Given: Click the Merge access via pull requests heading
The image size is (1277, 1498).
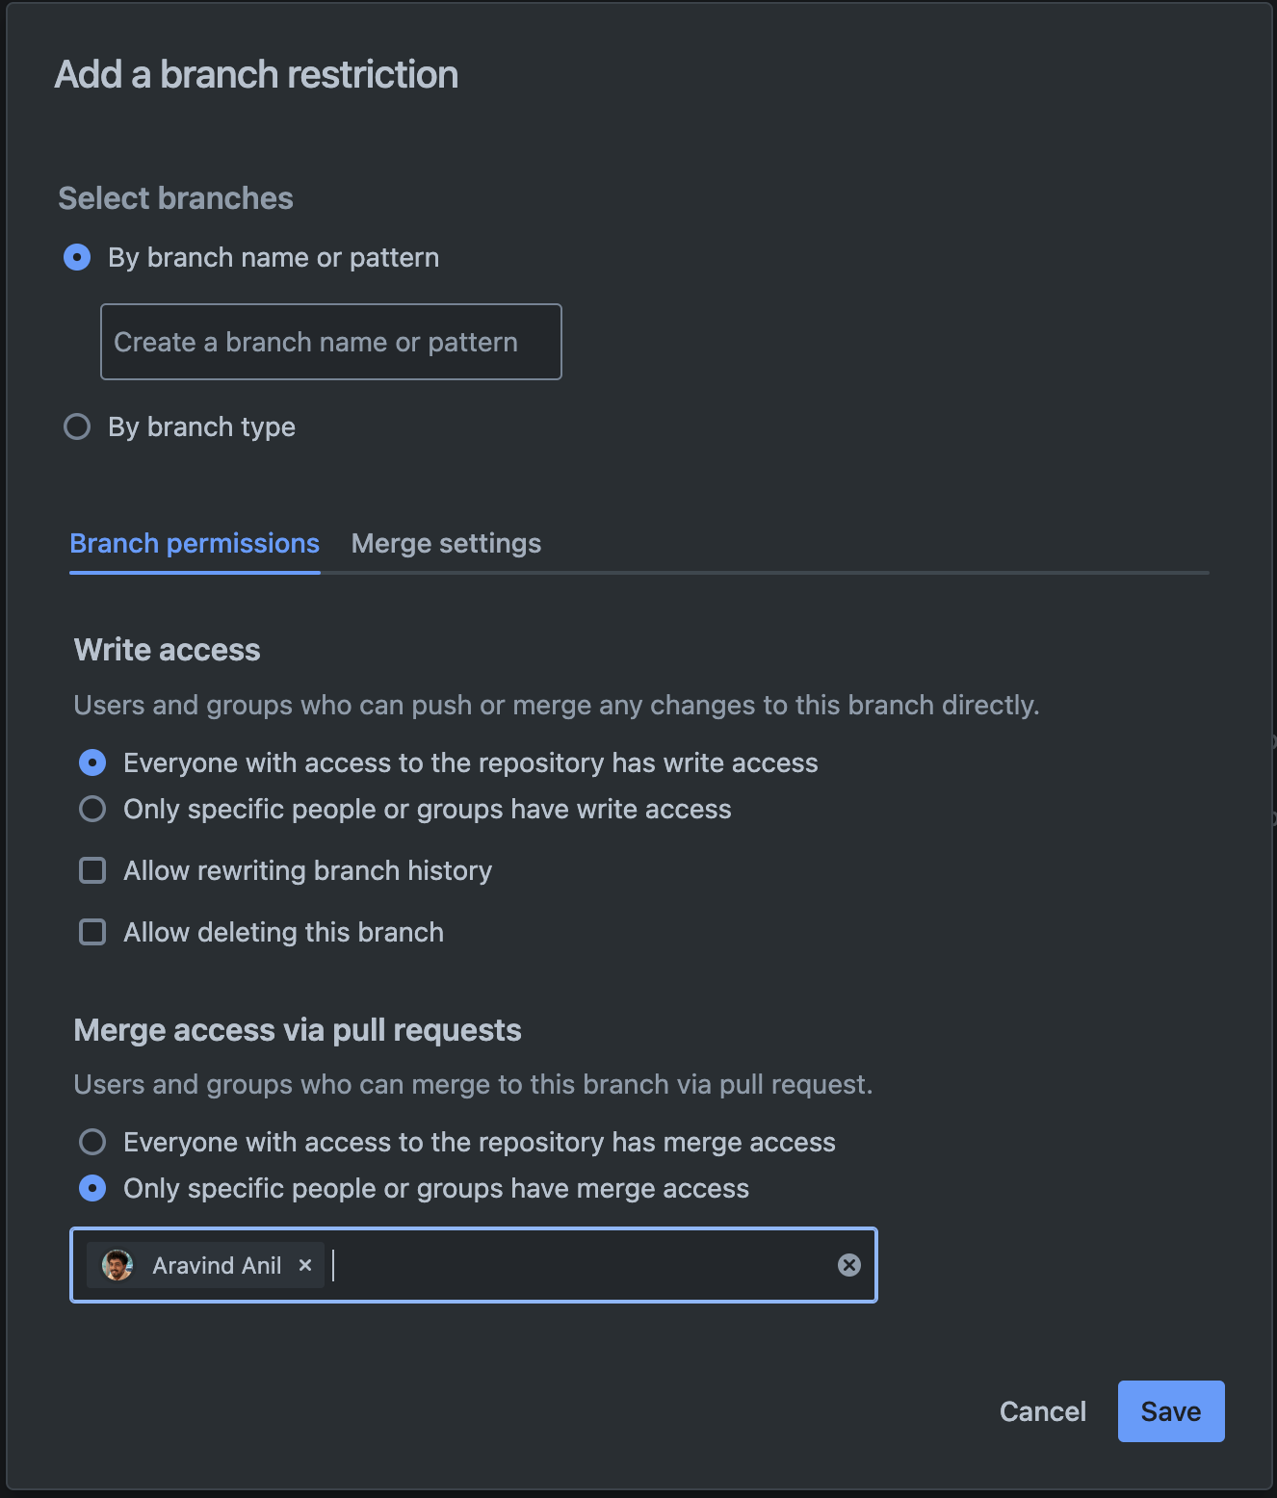Looking at the screenshot, I should 298,1030.
